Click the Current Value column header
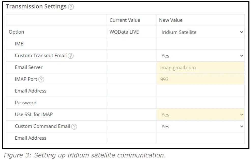The width and height of the screenshot is (251, 160). pos(125,20)
